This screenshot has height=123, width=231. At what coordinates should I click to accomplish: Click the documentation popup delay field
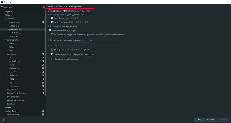(x=85, y=41)
